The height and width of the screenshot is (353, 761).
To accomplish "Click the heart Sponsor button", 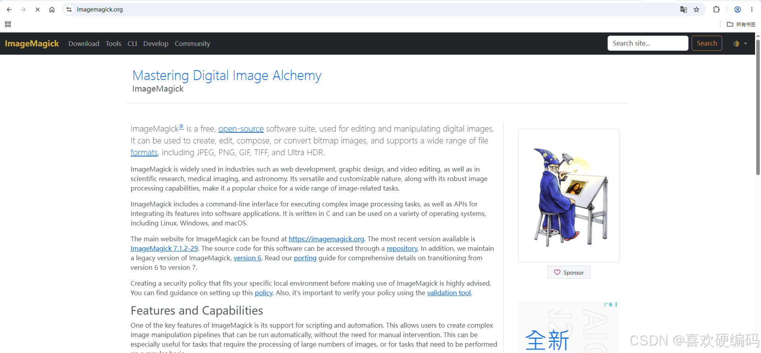I will pos(569,272).
